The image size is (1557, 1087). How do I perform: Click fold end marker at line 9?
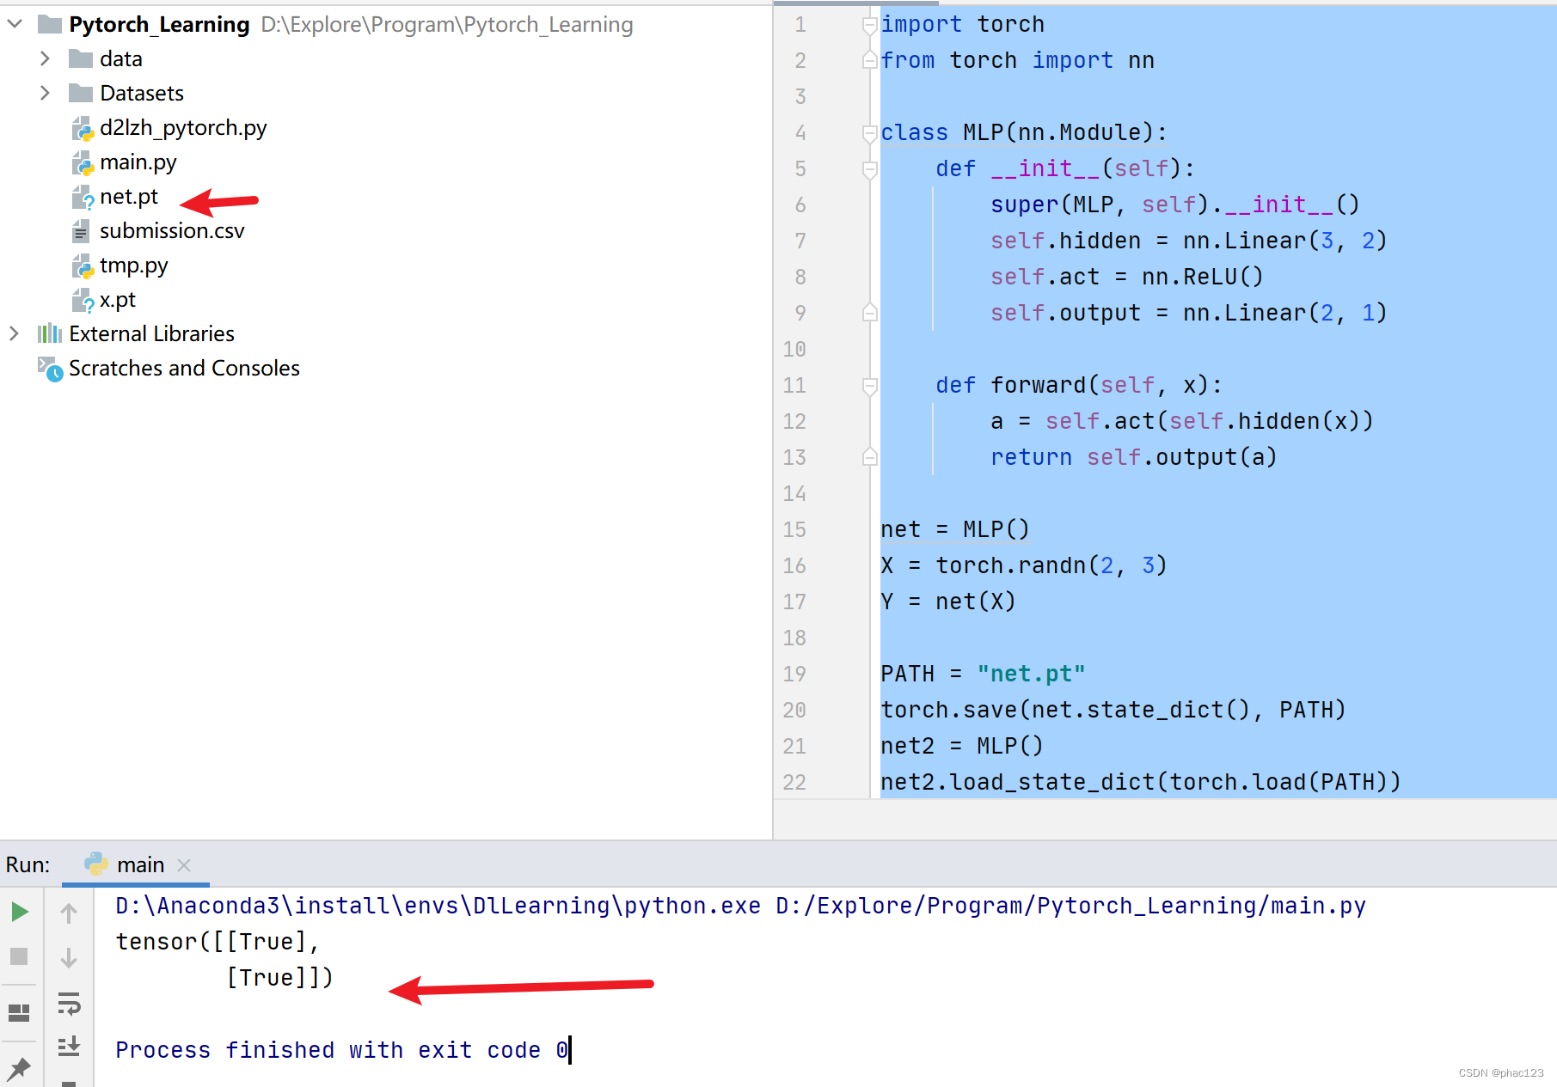click(x=869, y=313)
